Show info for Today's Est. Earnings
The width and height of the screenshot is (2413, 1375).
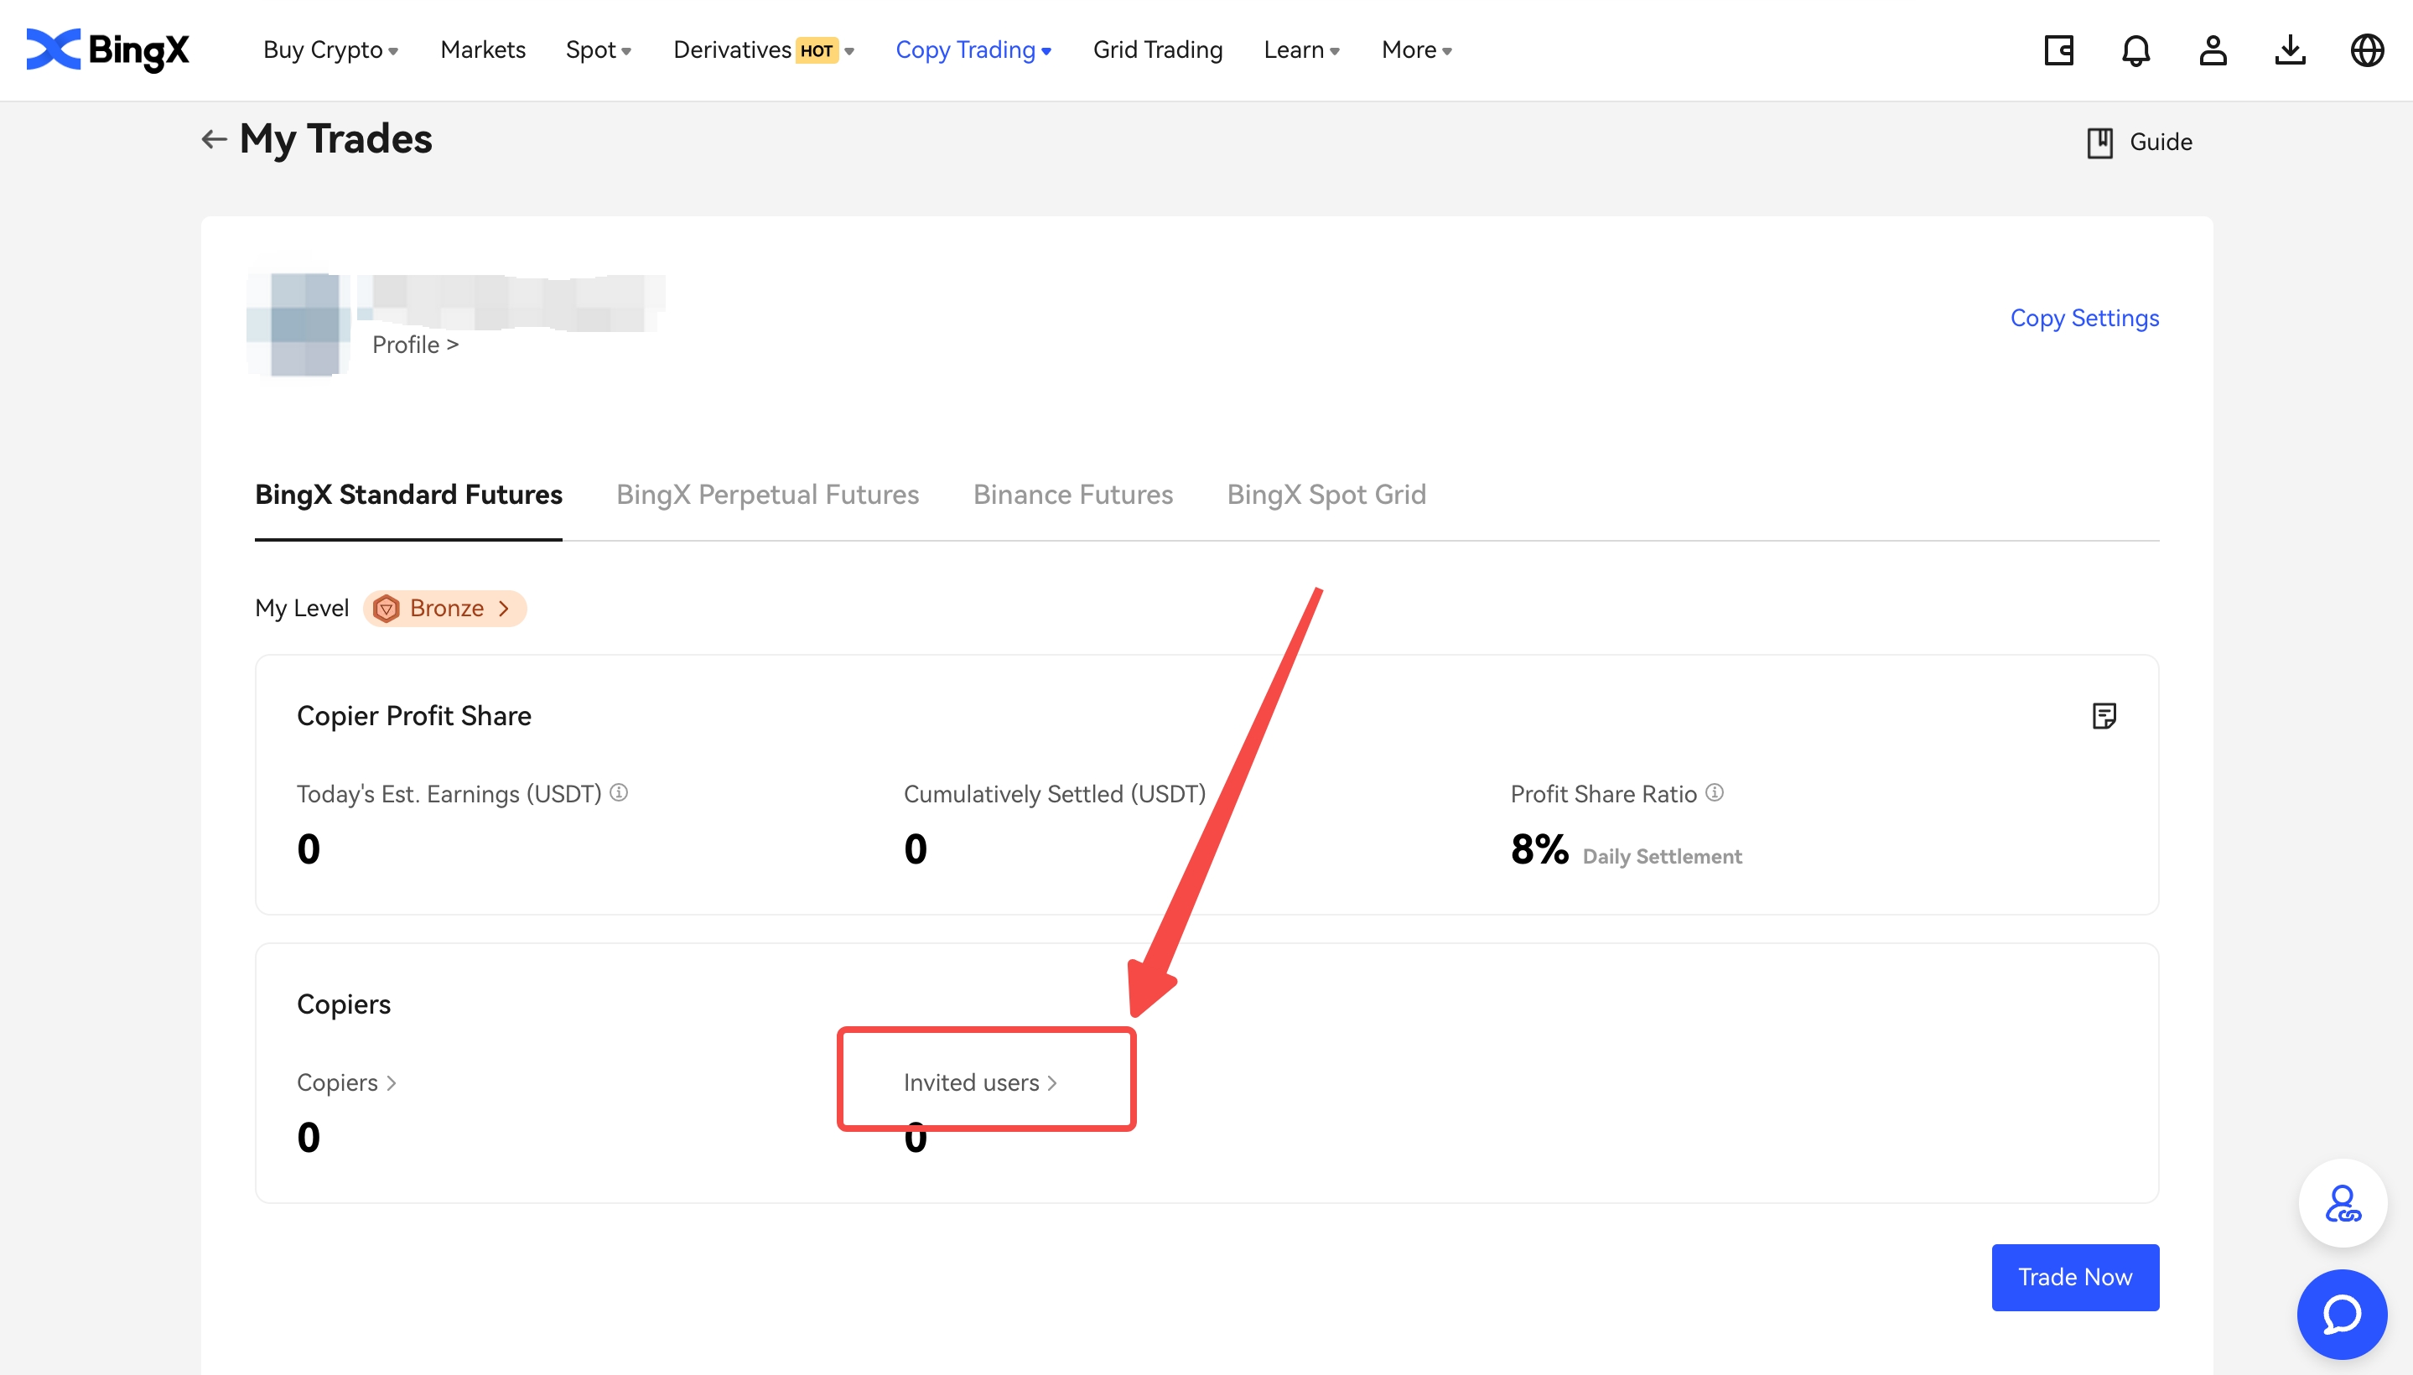point(619,792)
